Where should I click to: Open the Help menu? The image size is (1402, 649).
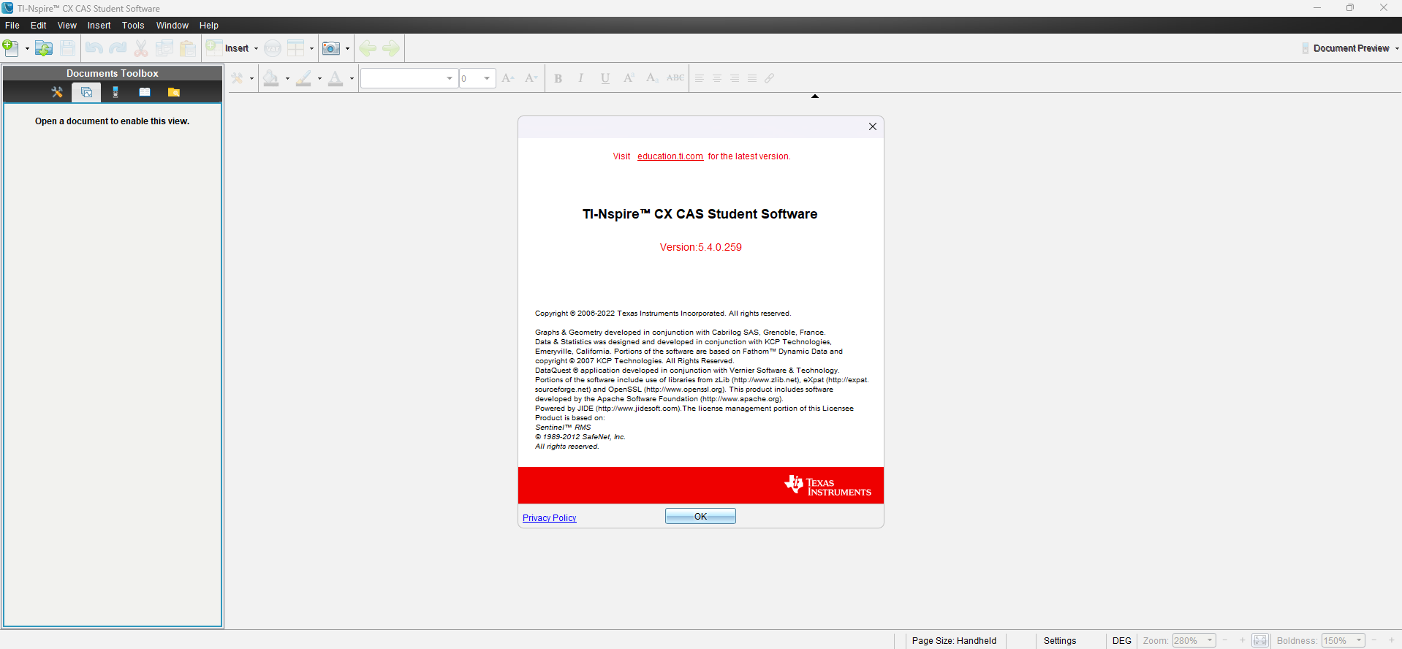(209, 26)
